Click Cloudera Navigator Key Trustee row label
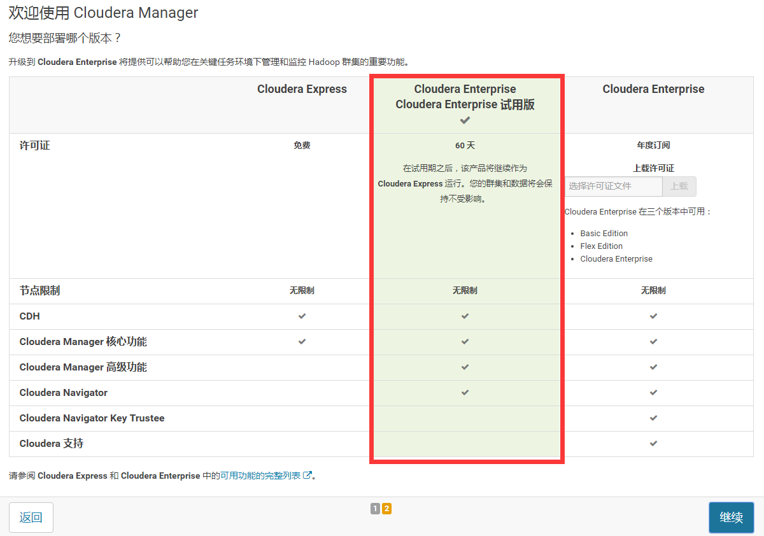The height and width of the screenshot is (536, 764). coord(92,418)
